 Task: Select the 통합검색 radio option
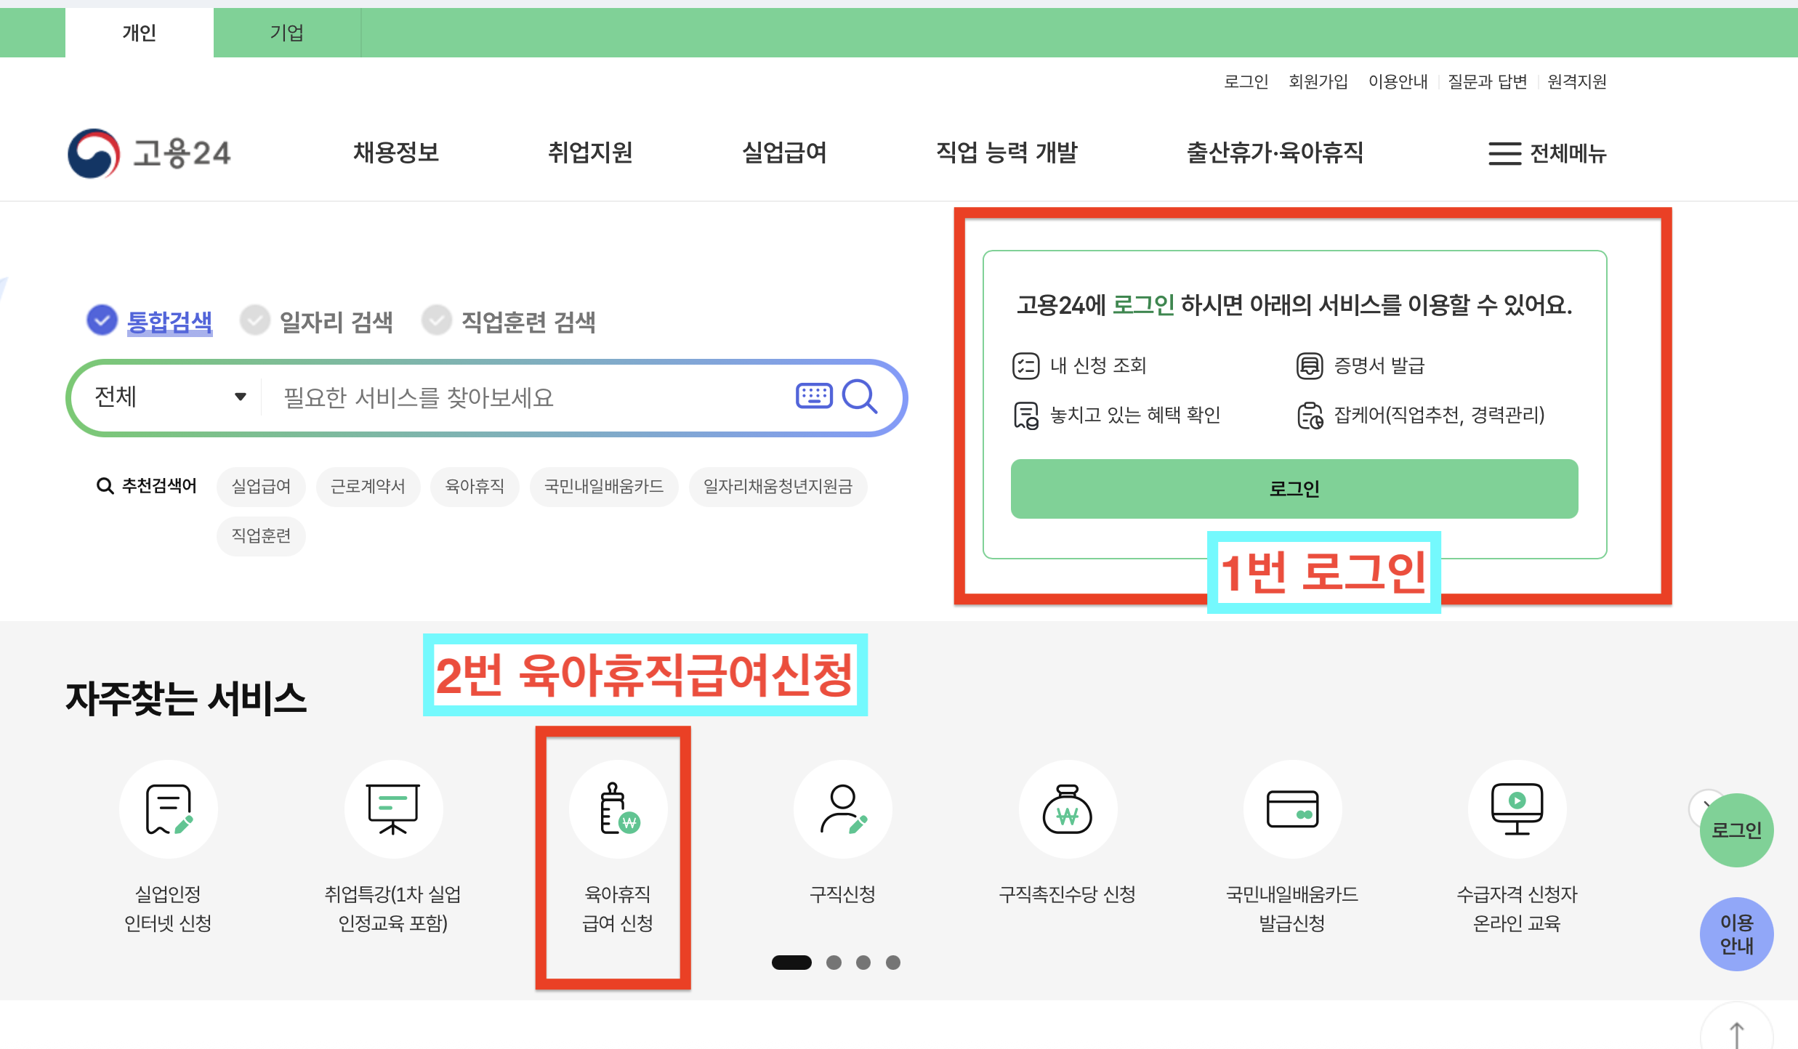pyautogui.click(x=102, y=320)
